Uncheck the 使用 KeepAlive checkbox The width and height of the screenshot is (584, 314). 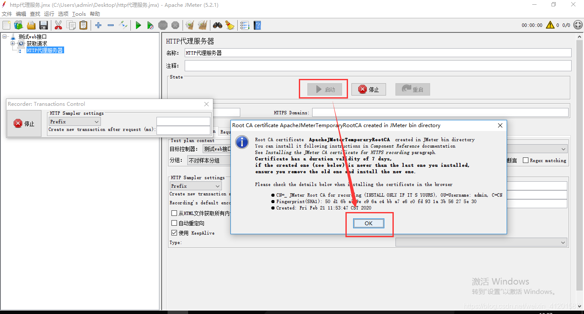point(174,233)
